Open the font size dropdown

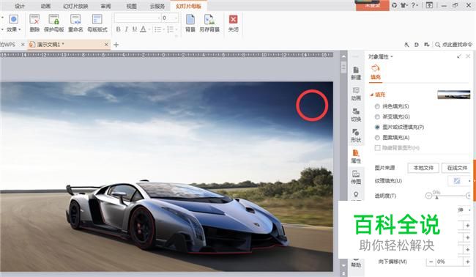[176, 18]
